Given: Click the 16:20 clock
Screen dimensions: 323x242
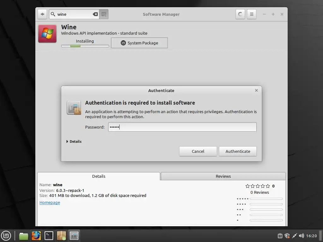Looking at the screenshot, I should point(311,236).
